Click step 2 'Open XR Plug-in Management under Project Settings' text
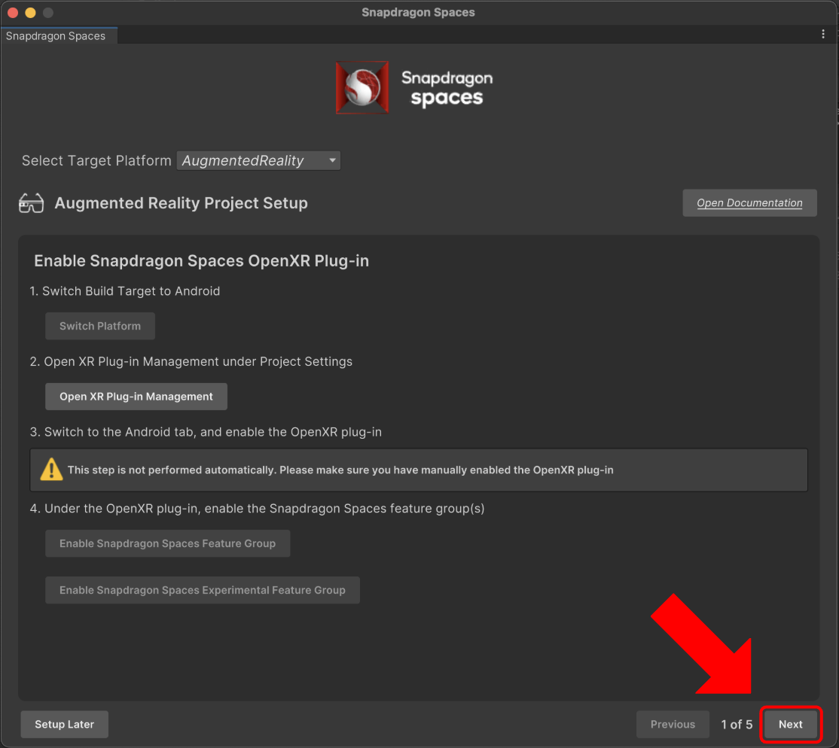The image size is (839, 748). click(191, 361)
